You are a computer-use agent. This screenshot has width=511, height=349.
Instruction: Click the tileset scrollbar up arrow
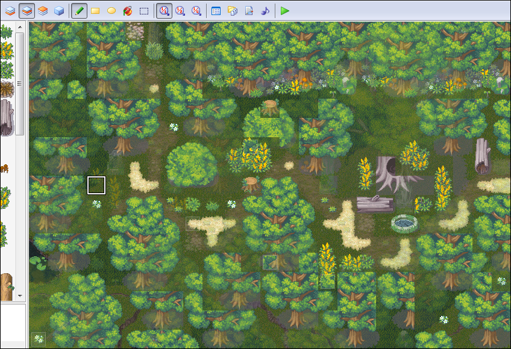pos(20,27)
